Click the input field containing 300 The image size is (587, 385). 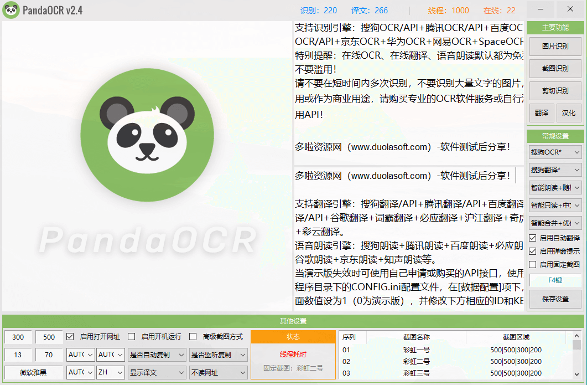(x=18, y=337)
